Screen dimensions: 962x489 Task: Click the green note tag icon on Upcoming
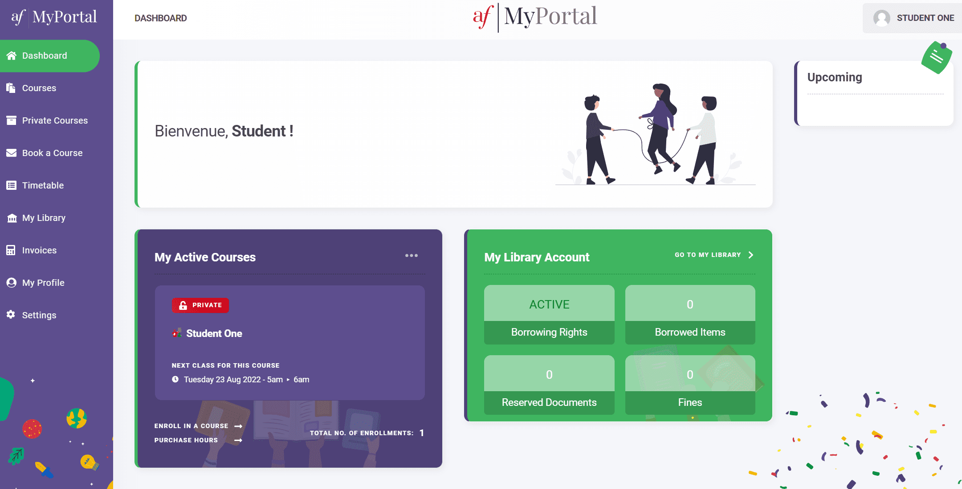tap(936, 57)
